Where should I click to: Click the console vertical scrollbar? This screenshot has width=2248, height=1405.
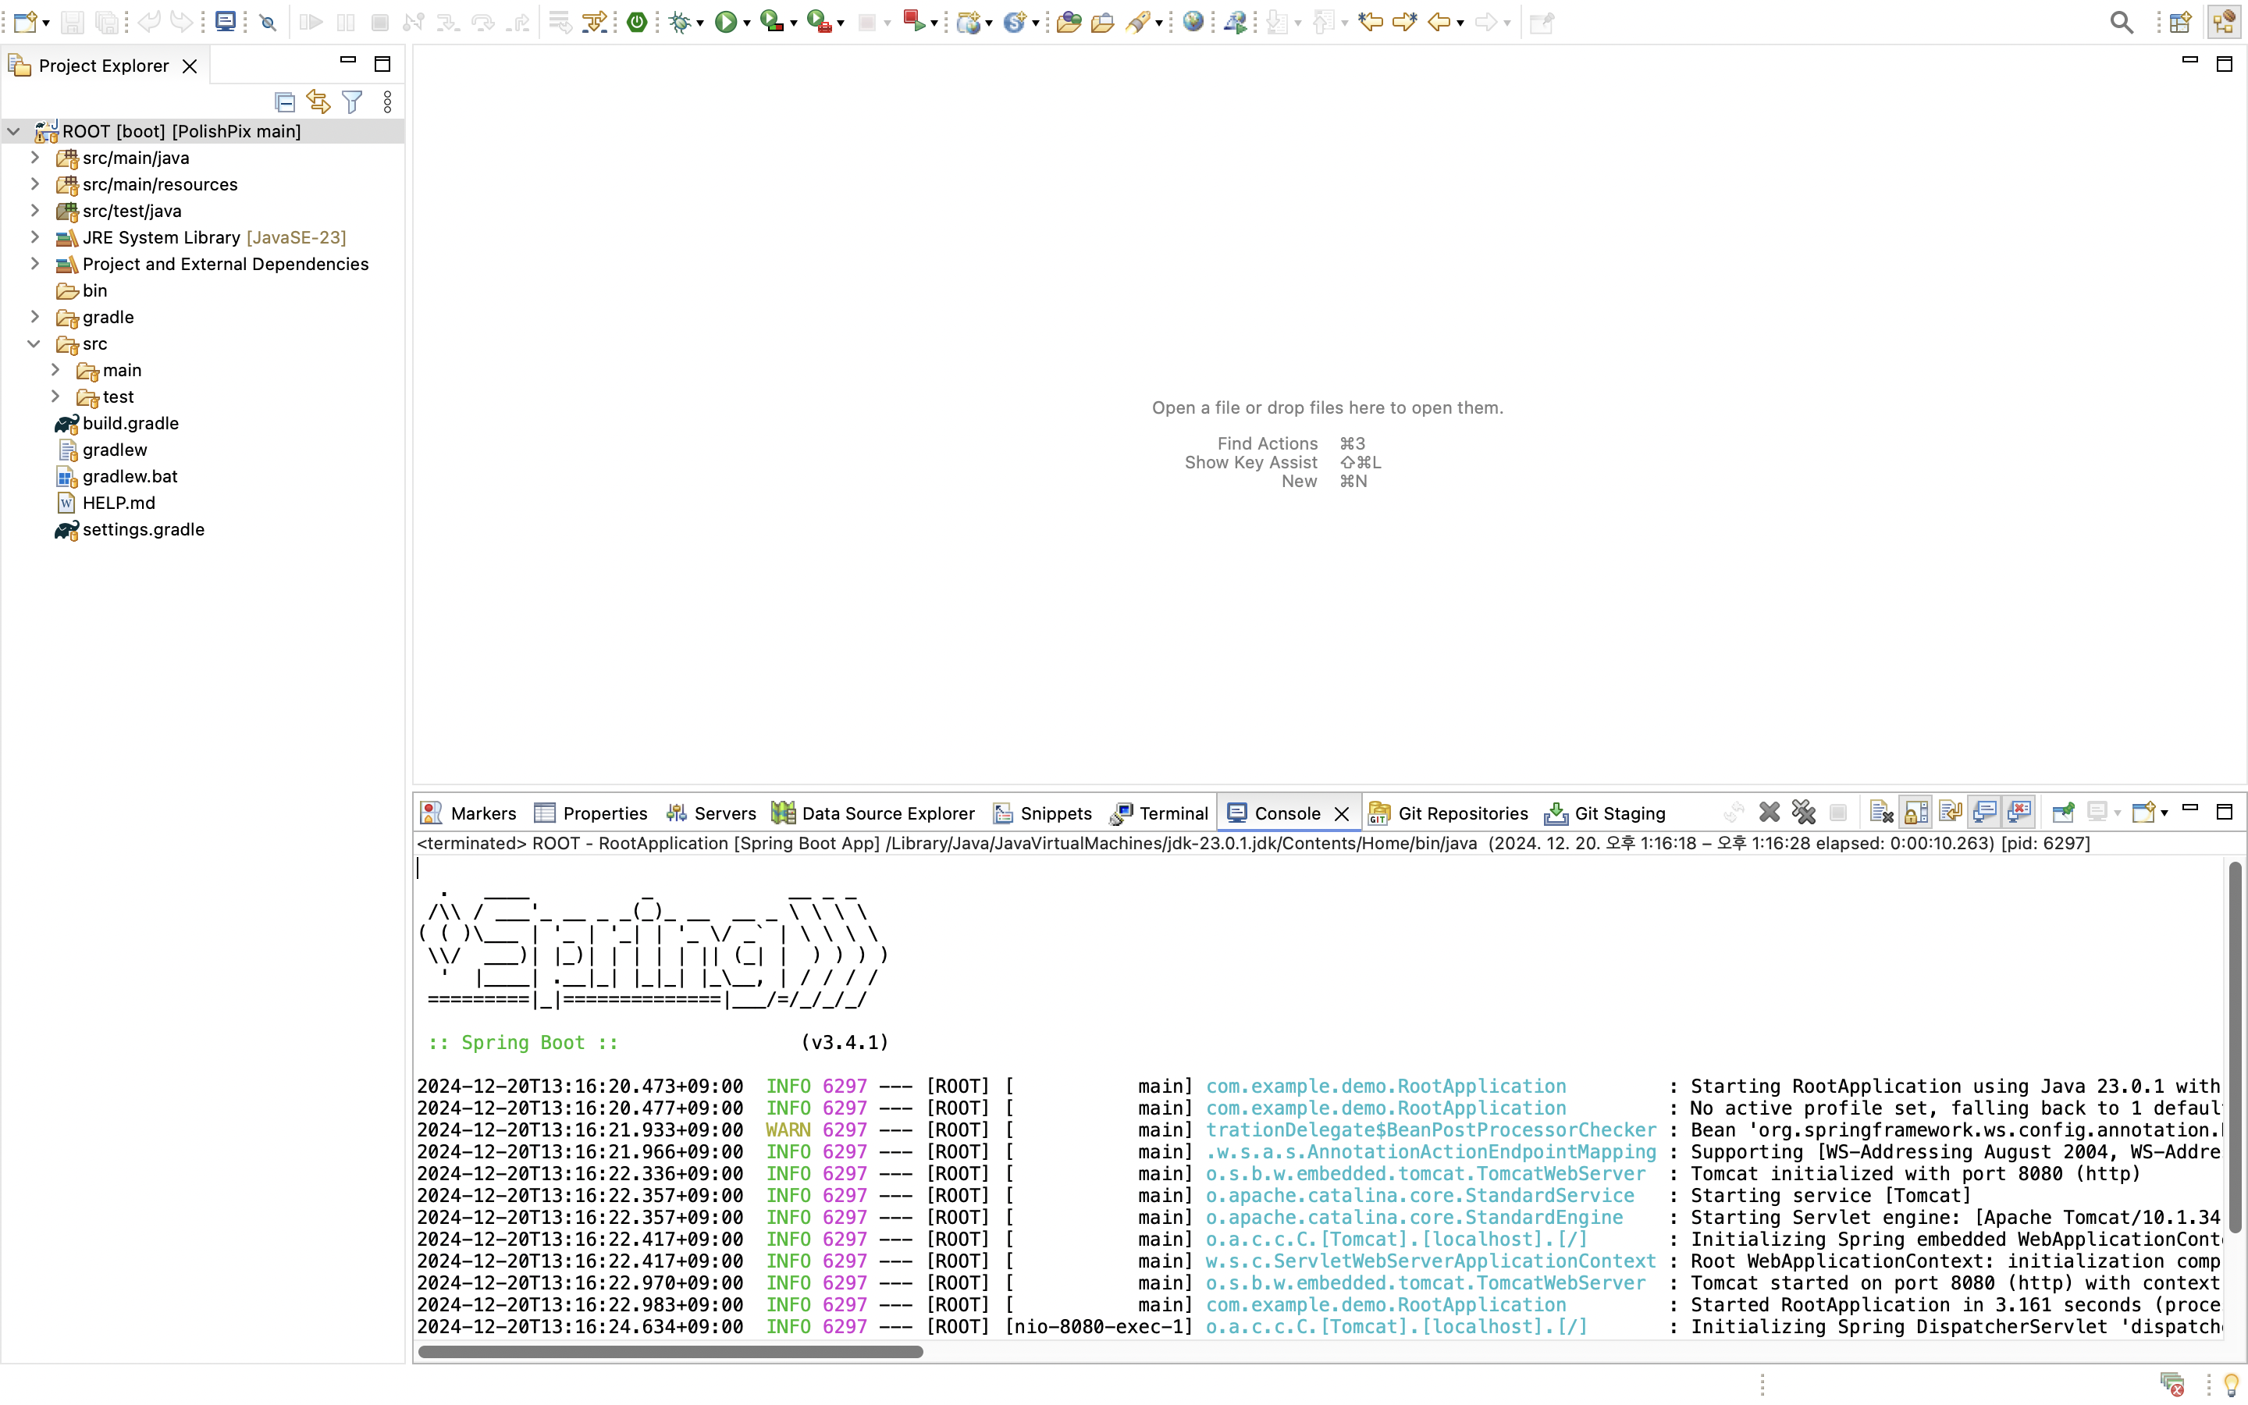pyautogui.click(x=2234, y=1046)
